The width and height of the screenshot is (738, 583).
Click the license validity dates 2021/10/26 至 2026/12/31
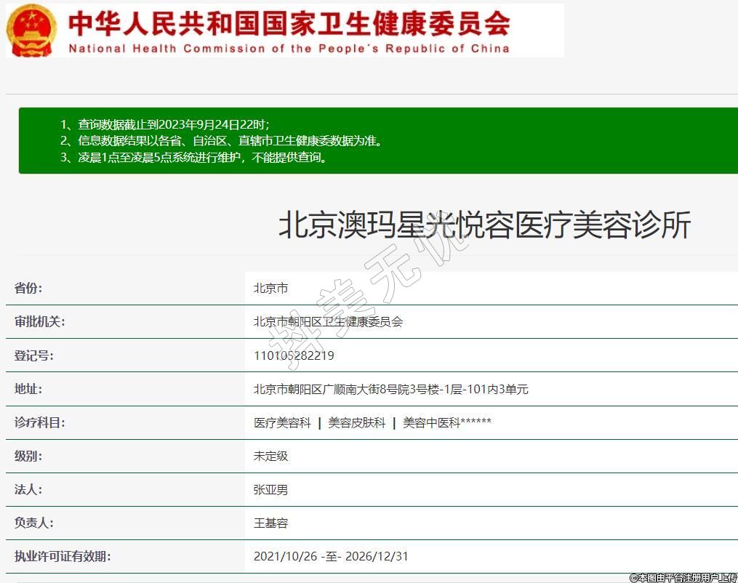point(331,556)
